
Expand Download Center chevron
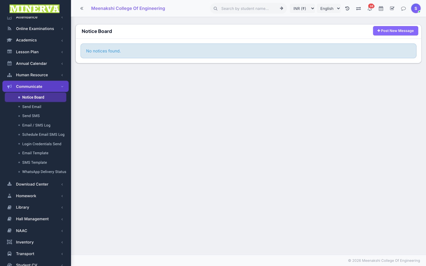pyautogui.click(x=62, y=184)
